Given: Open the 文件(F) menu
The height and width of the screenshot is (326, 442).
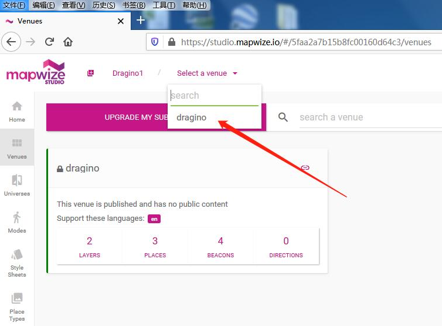Looking at the screenshot, I should coord(14,5).
